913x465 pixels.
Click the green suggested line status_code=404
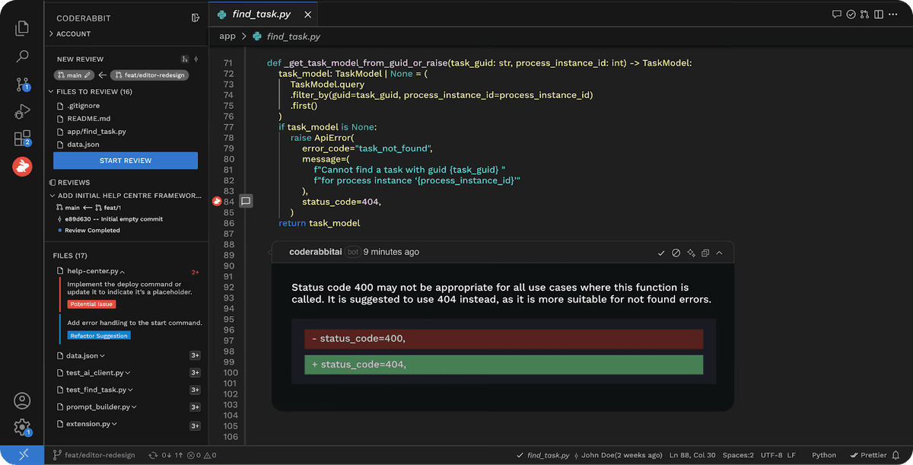tap(503, 365)
